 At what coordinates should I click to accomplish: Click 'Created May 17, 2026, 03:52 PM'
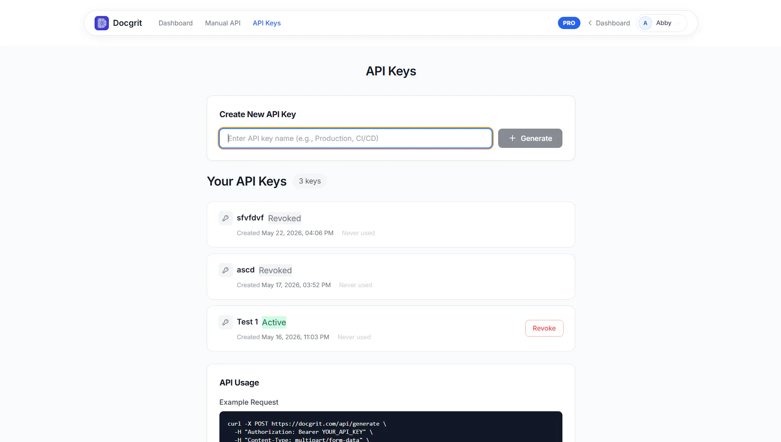click(284, 285)
